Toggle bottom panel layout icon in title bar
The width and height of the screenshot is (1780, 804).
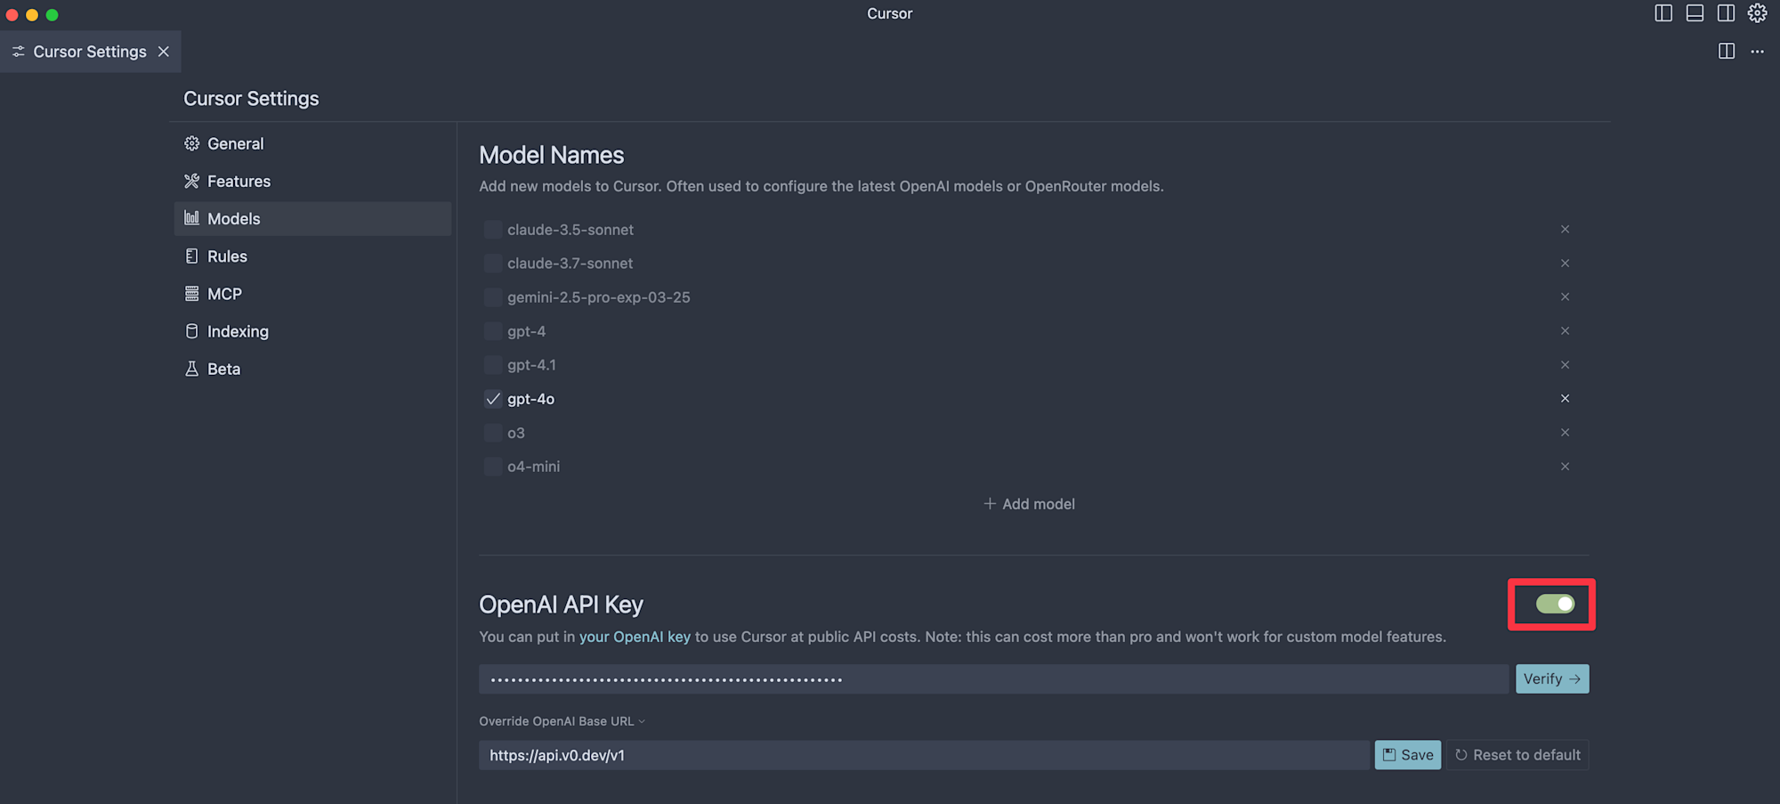click(1695, 13)
